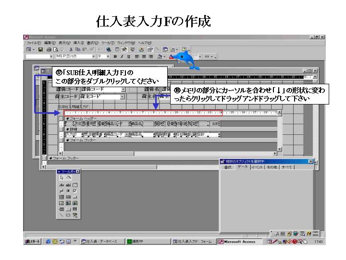Toggle Bold formatting in the toolbar
The height and width of the screenshot is (260, 346).
[115, 56]
